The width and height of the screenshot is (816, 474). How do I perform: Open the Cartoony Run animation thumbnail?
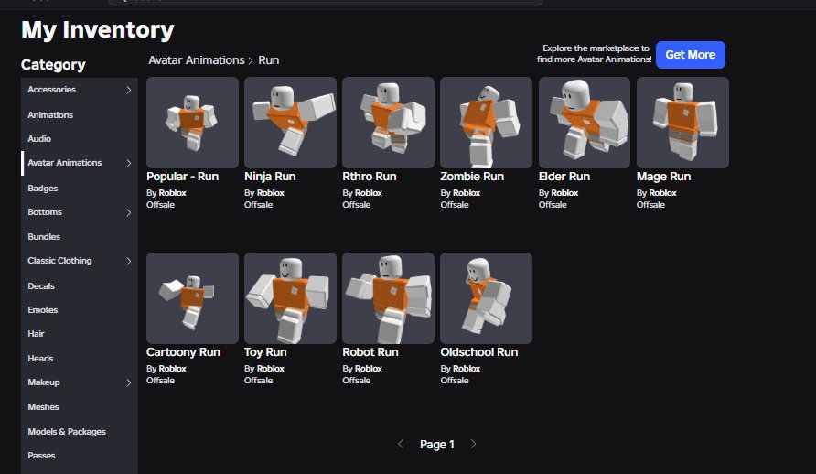[x=192, y=298]
